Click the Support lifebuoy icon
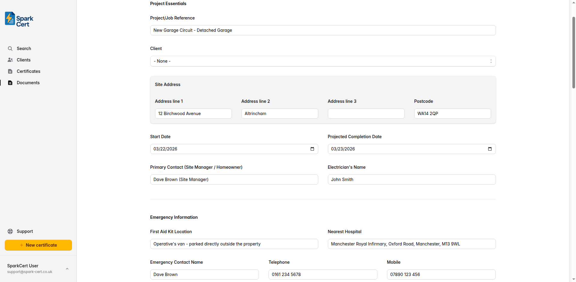This screenshot has height=282, width=576. click(10, 231)
